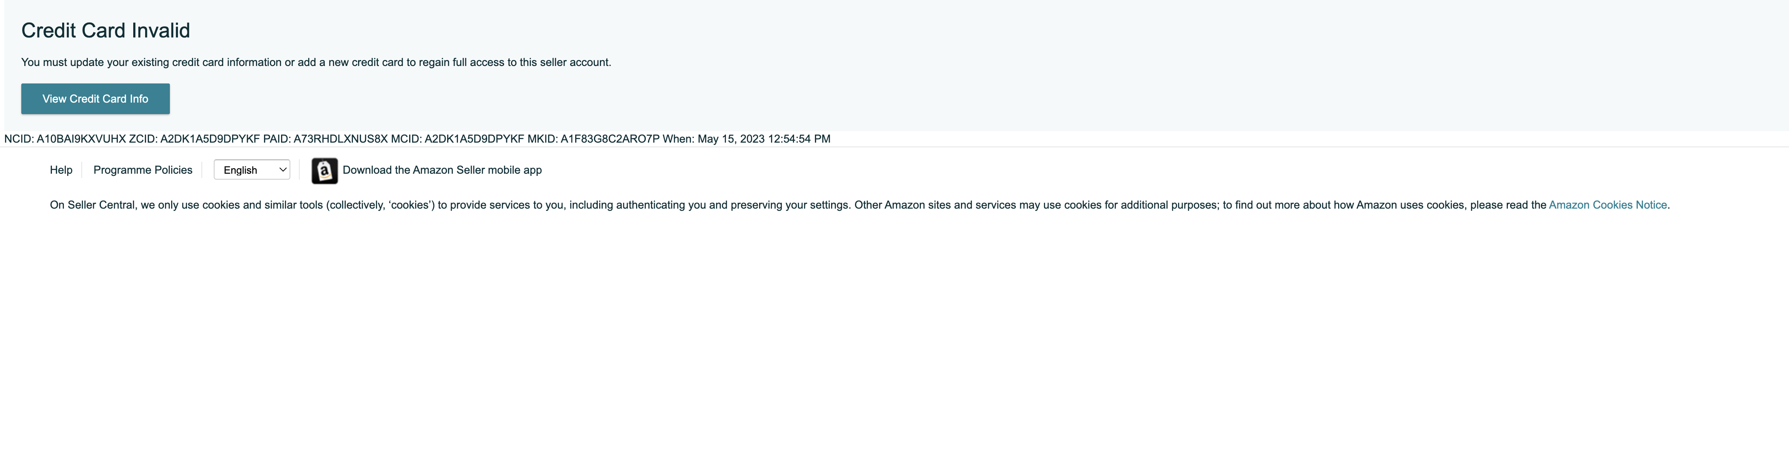1789x476 pixels.
Task: Click the Seller Central cookies paragraph
Action: coord(860,205)
